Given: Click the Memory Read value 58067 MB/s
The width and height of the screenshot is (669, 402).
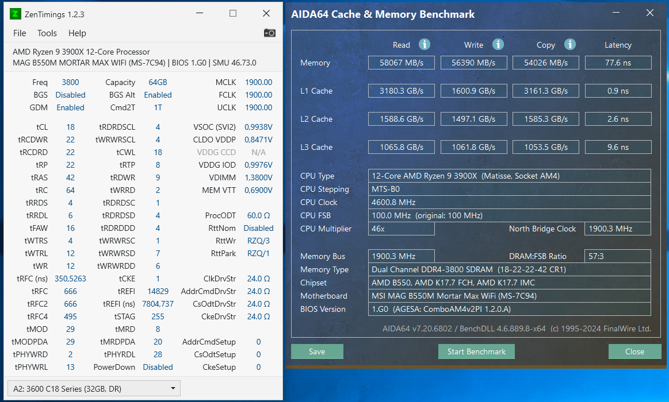Looking at the screenshot, I should (402, 63).
